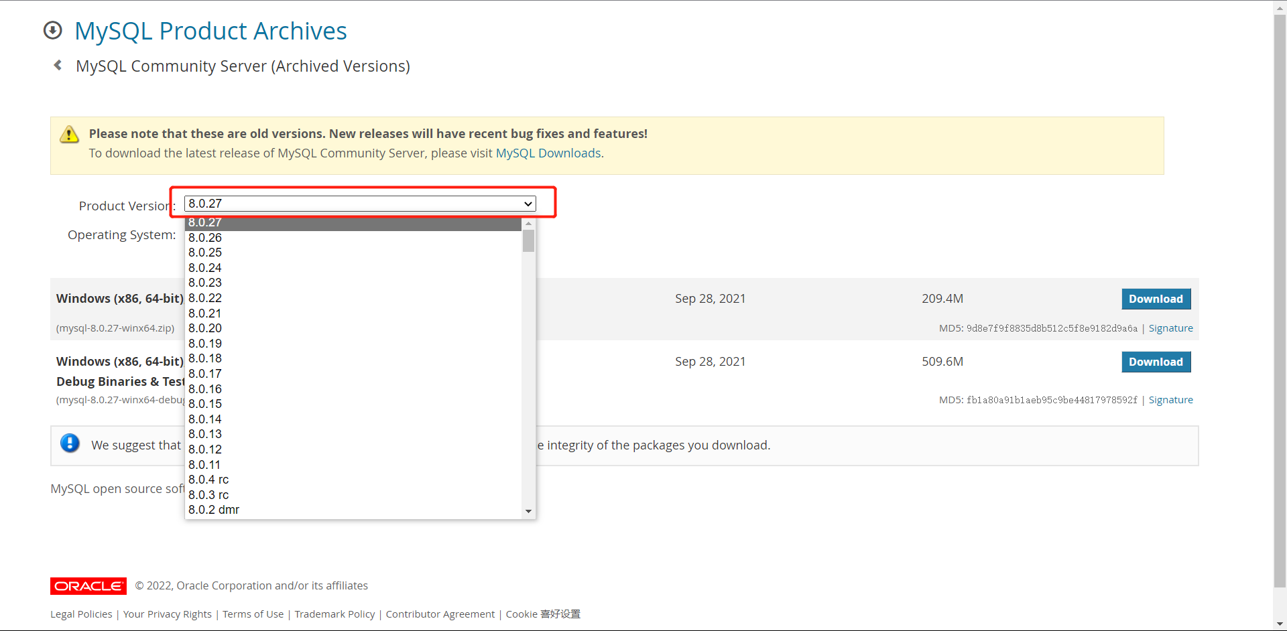Choose version 8.0.25 from the list
1287x631 pixels.
353,253
